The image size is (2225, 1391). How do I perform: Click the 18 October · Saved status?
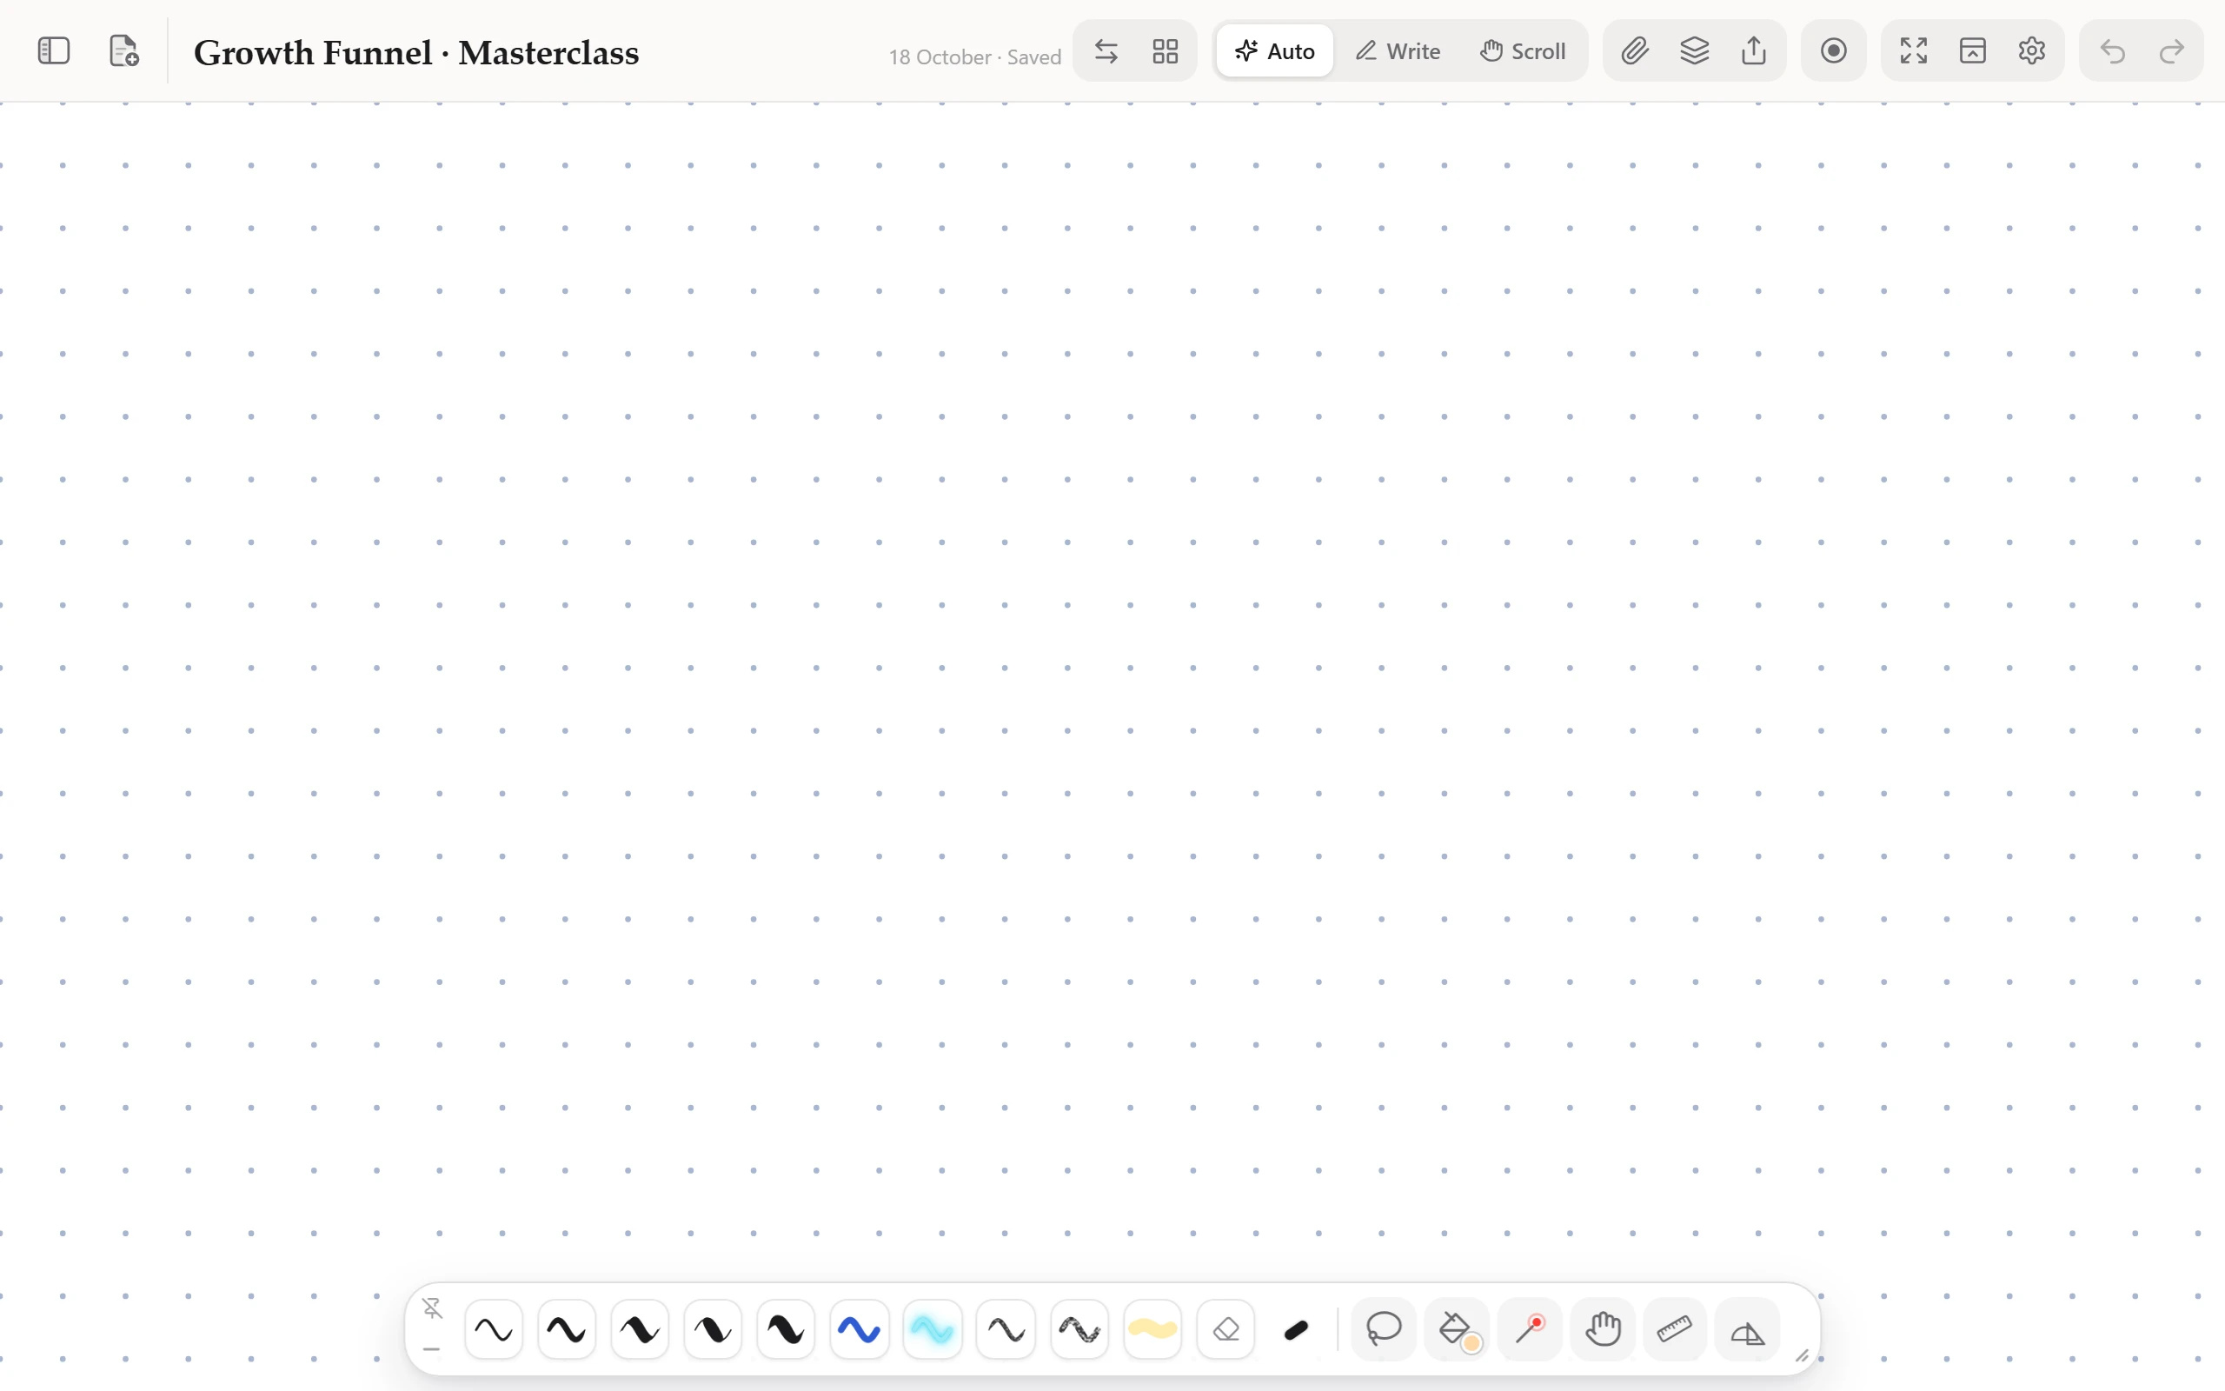(x=974, y=57)
